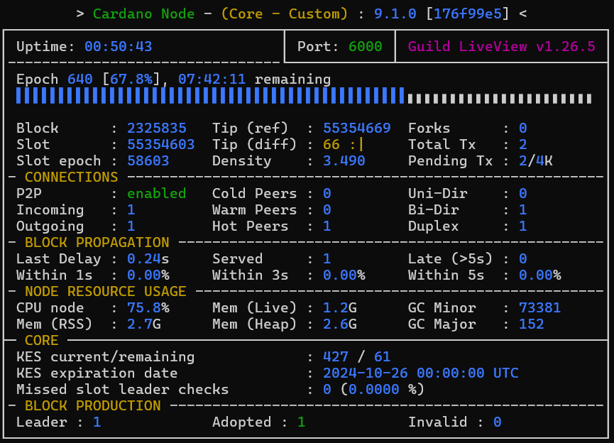The width and height of the screenshot is (614, 443).
Task: Click the "Guild LiveView v1.26.5" label
Action: click(502, 47)
